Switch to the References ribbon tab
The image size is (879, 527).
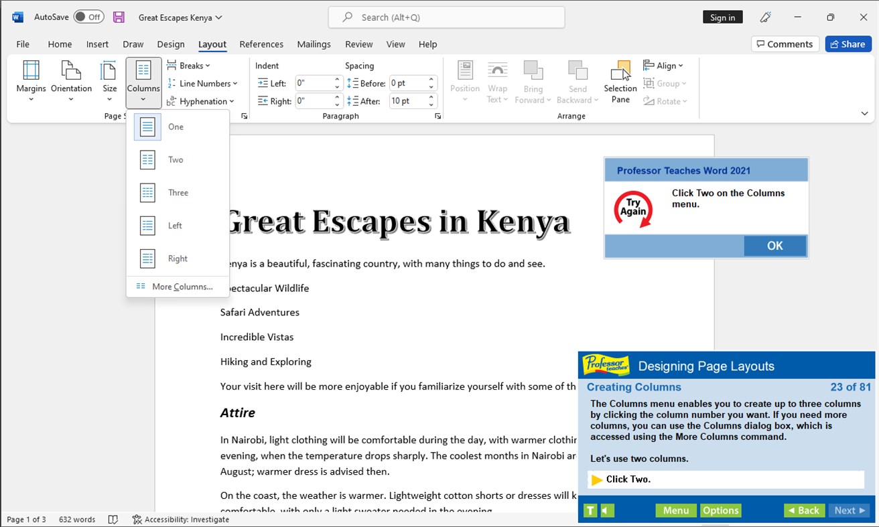pos(261,44)
